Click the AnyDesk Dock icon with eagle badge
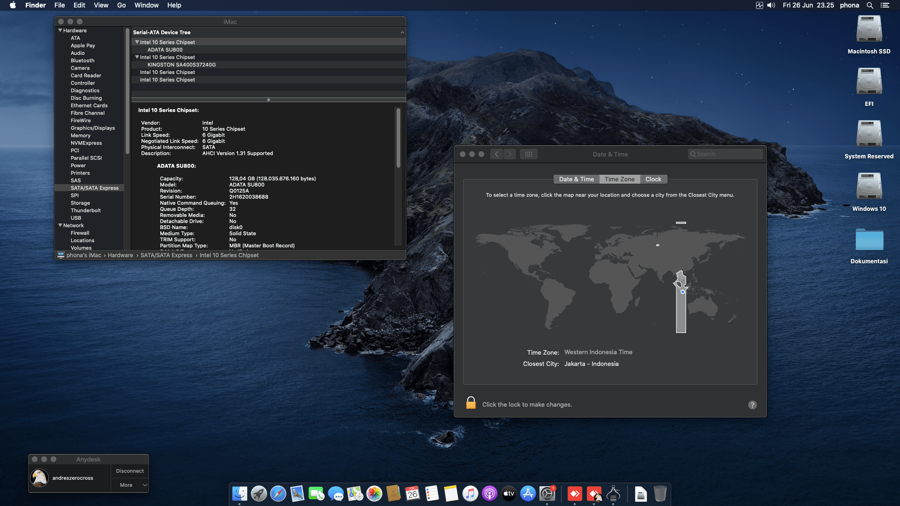Viewport: 900px width, 506px height. [594, 494]
